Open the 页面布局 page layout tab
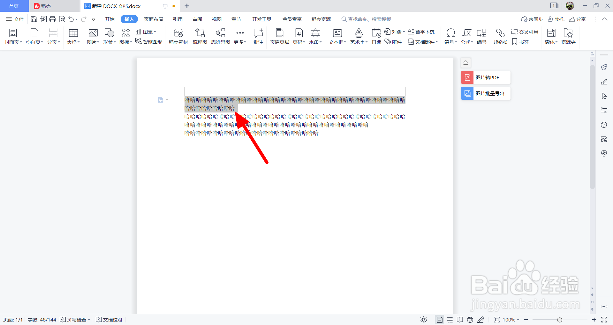 pyautogui.click(x=153, y=19)
